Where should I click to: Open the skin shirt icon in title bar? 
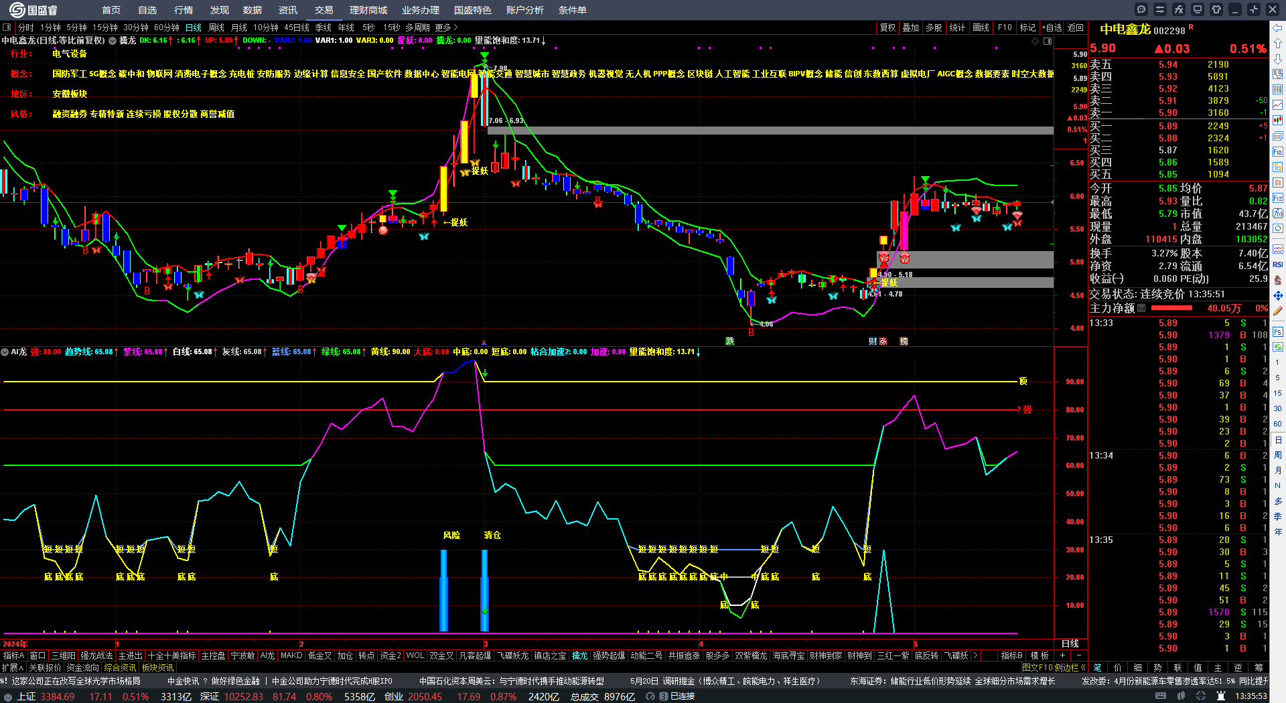pyautogui.click(x=1216, y=9)
